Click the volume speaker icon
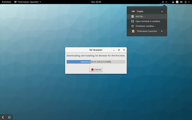The width and height of the screenshot is (192, 120). click(181, 2)
